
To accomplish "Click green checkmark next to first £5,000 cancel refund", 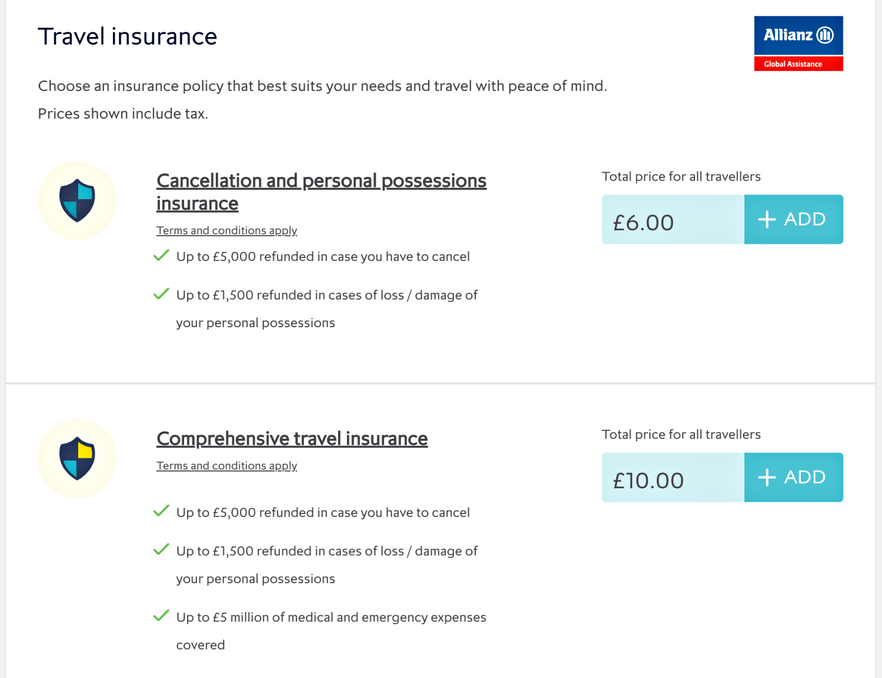I will [161, 256].
